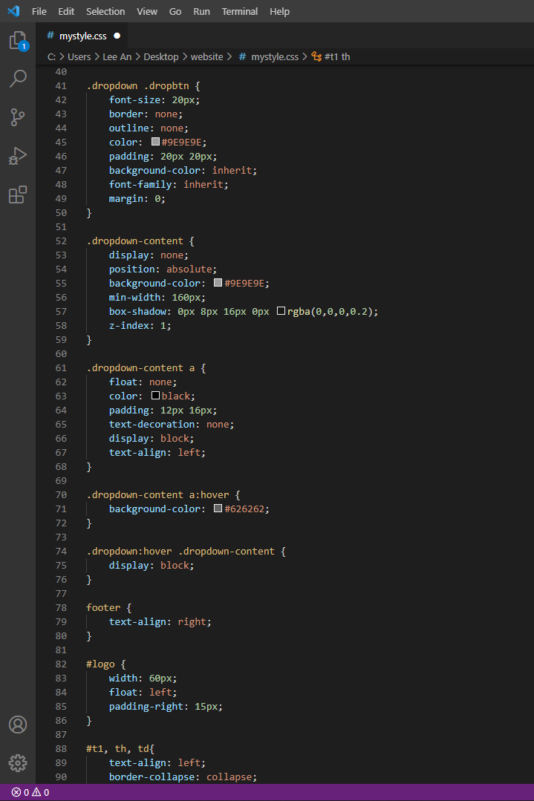Image resolution: width=534 pixels, height=801 pixels.
Task: Click the errors and warnings status indicator
Action: 30,792
